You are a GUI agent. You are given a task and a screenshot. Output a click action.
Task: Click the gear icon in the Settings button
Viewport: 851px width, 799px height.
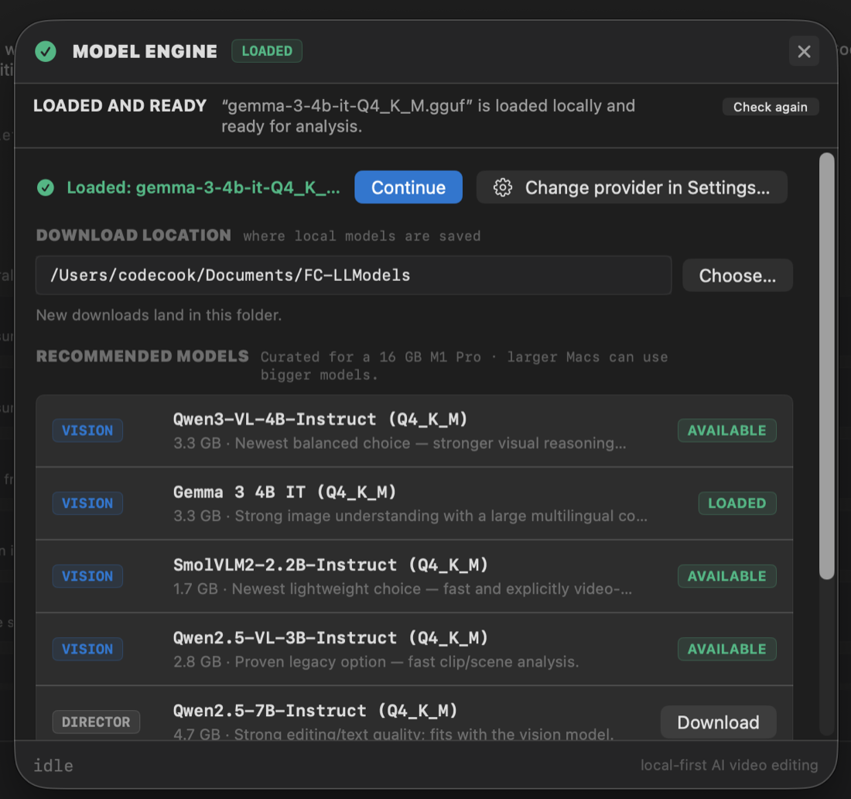click(503, 187)
